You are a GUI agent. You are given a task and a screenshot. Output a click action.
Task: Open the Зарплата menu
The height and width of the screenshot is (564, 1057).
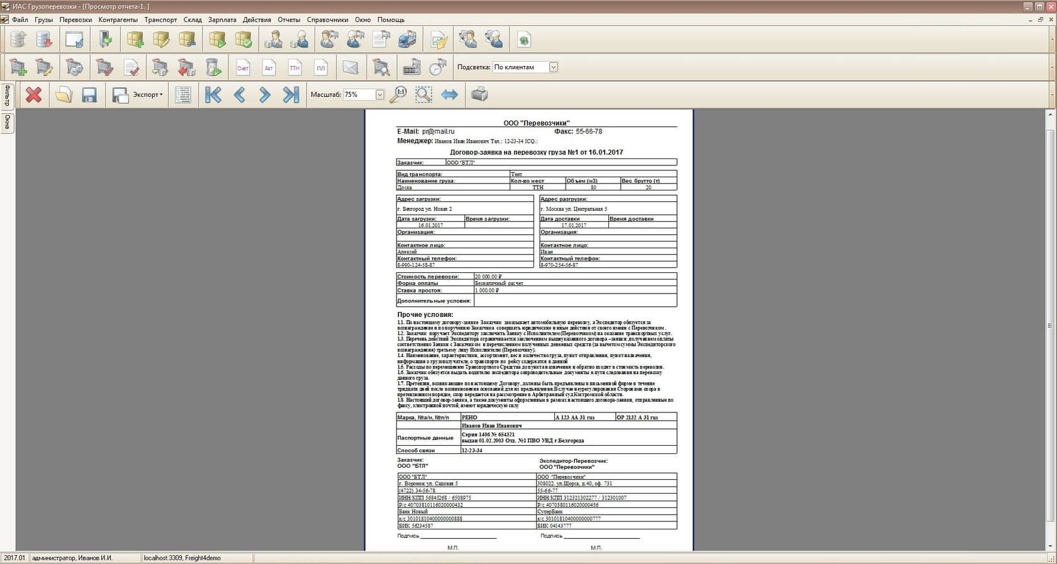[222, 19]
